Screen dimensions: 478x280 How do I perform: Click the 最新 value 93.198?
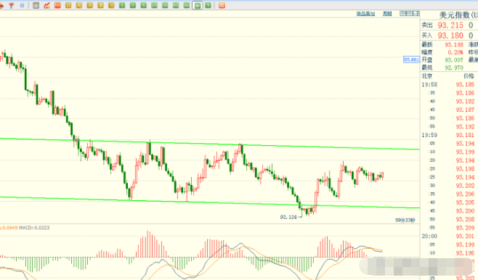click(x=453, y=45)
